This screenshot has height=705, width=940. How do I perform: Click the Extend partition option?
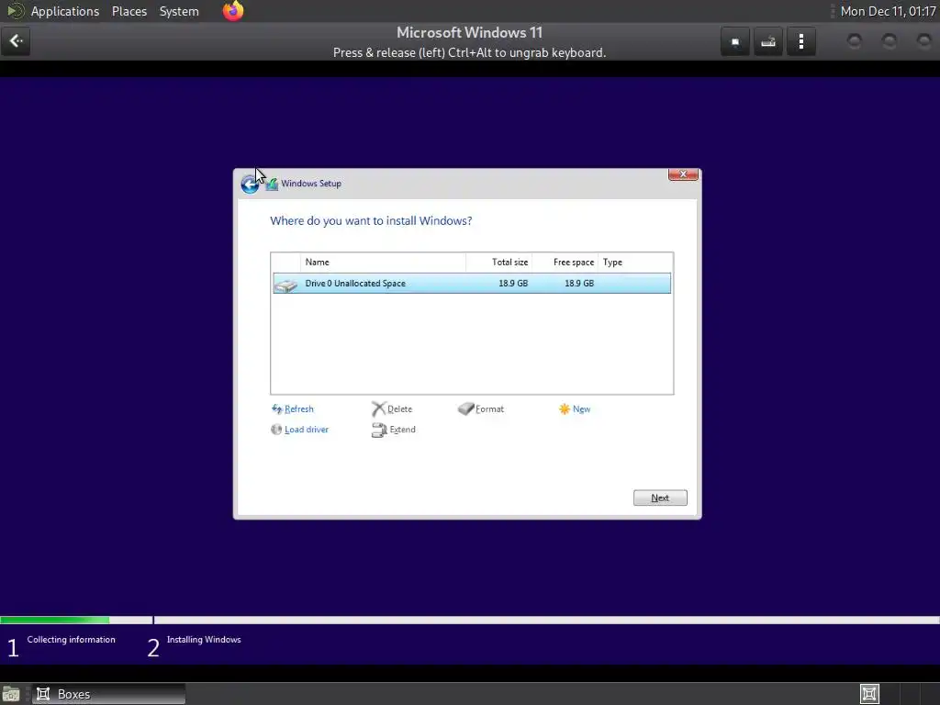pyautogui.click(x=402, y=430)
